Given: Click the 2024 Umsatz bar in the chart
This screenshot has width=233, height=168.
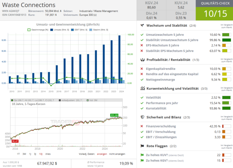Looking at the screenshot, I should (x=119, y=59).
